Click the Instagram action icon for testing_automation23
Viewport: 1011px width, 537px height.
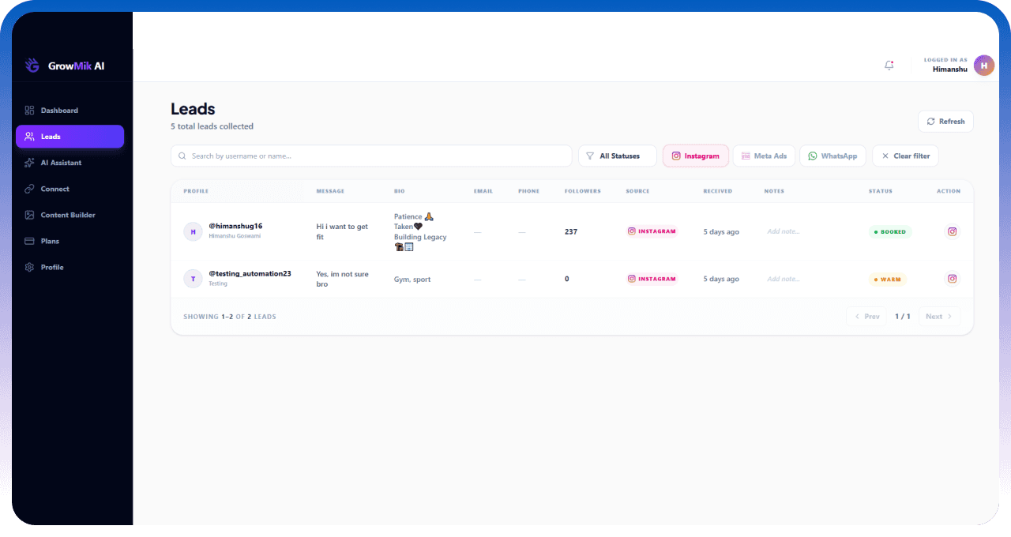pos(953,279)
